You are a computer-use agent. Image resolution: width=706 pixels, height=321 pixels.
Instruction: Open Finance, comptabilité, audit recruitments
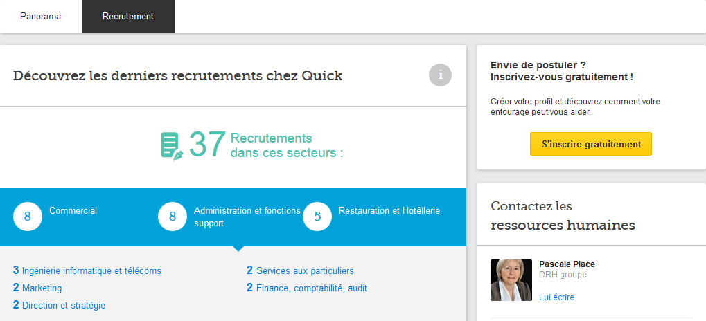coord(312,288)
